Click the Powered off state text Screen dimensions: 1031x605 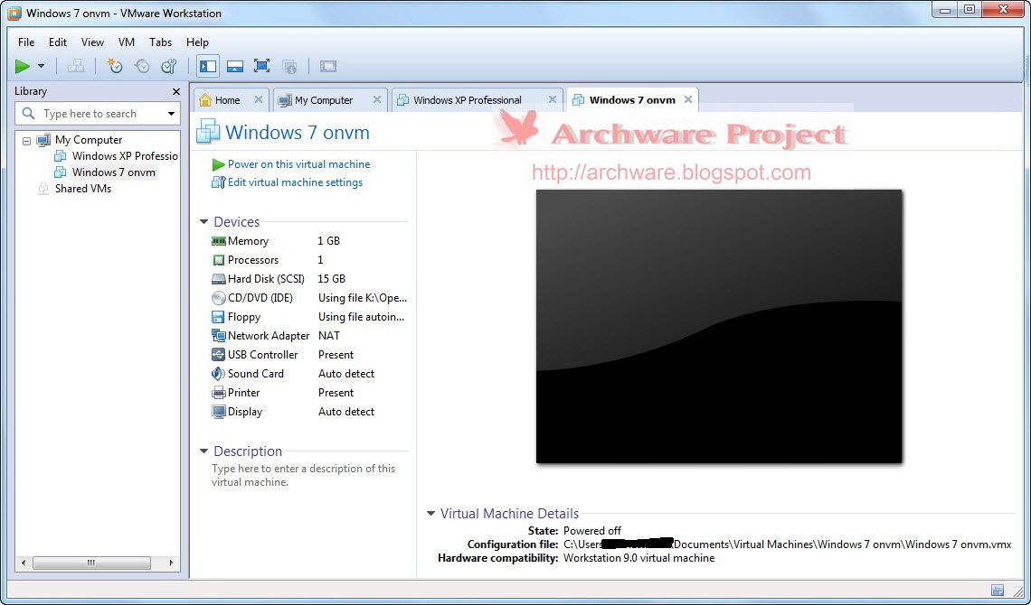pos(591,531)
